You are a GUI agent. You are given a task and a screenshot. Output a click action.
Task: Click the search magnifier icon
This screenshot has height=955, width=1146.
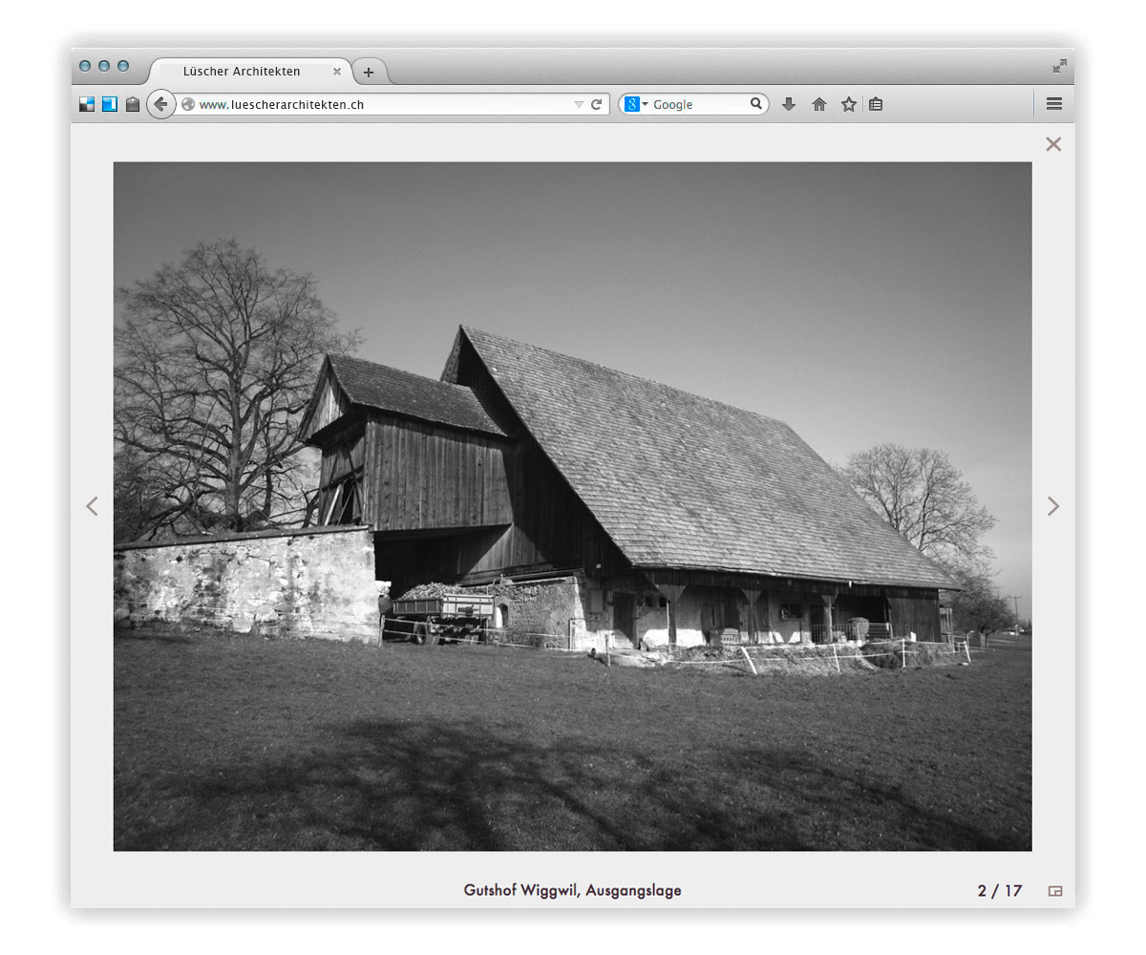pyautogui.click(x=756, y=104)
